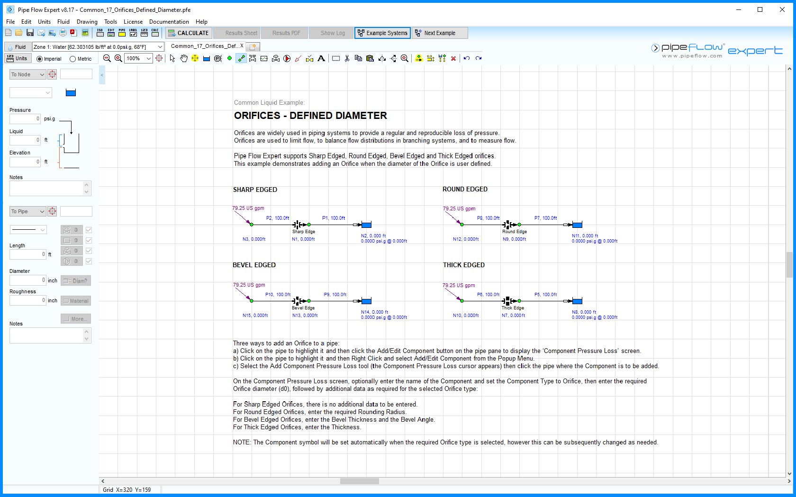Select the Metric units radio button
Image resolution: width=796 pixels, height=497 pixels.
[x=72, y=59]
